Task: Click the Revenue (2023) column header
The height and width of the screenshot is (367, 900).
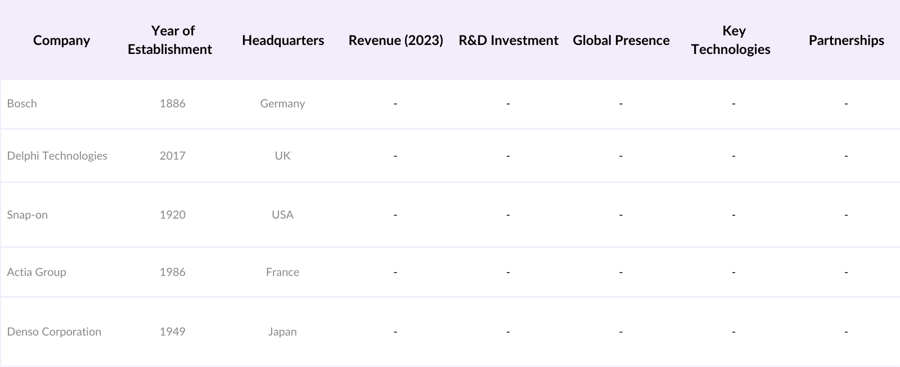Action: (x=395, y=40)
